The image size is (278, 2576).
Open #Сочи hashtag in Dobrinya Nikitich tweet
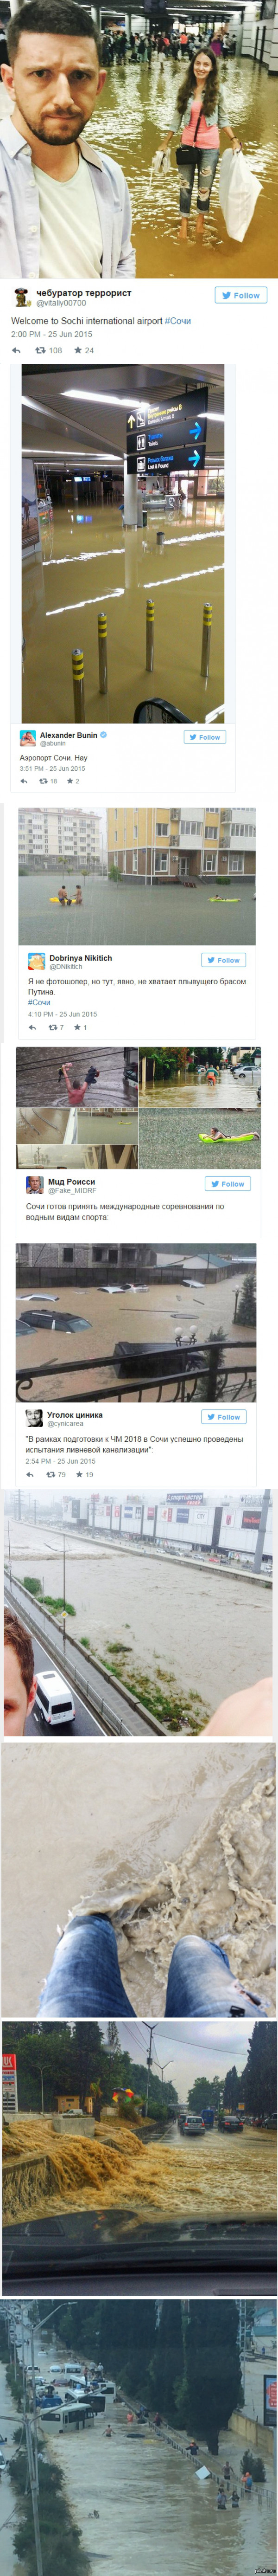[39, 1002]
